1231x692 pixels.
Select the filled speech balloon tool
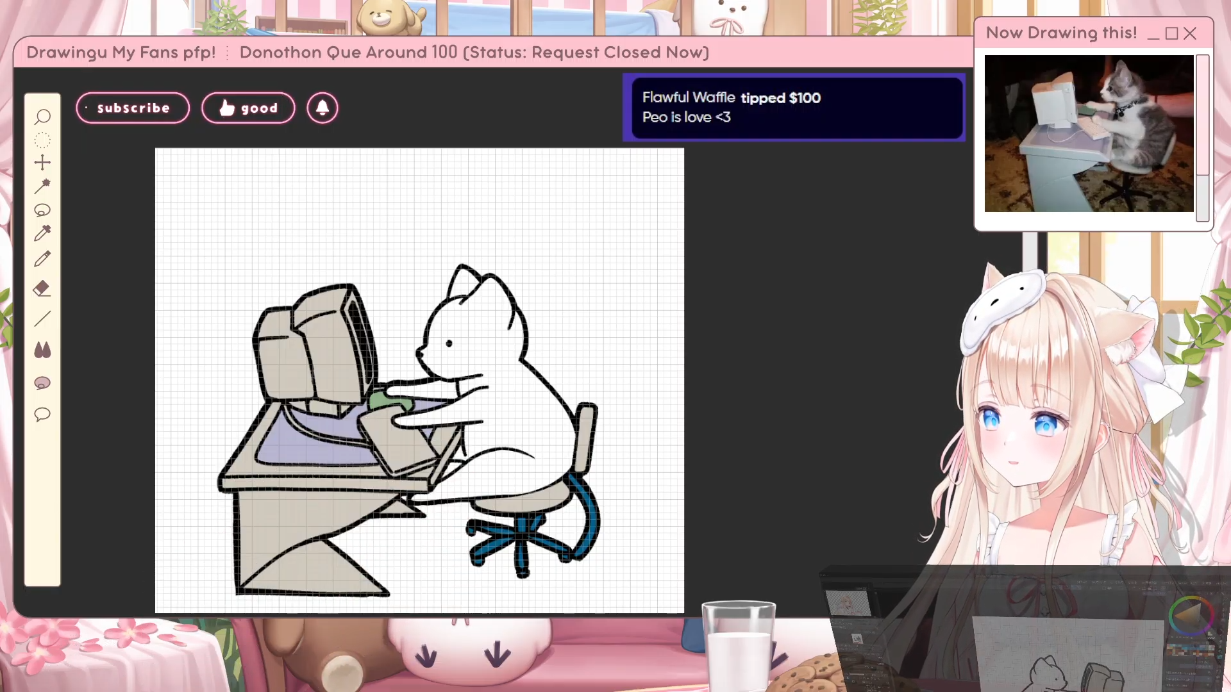(42, 383)
